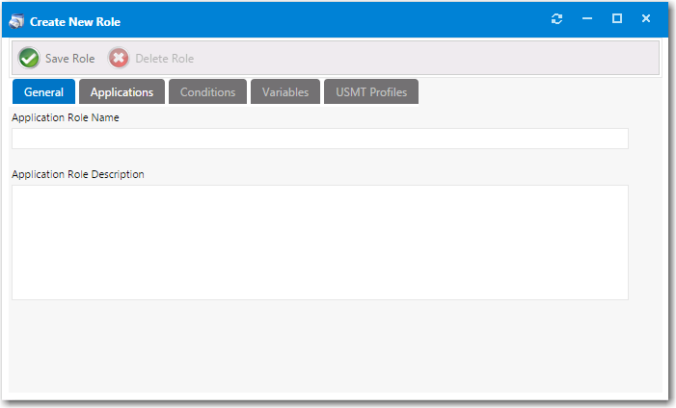Maximize the Create New Role window
The width and height of the screenshot is (676, 408).
(x=616, y=19)
